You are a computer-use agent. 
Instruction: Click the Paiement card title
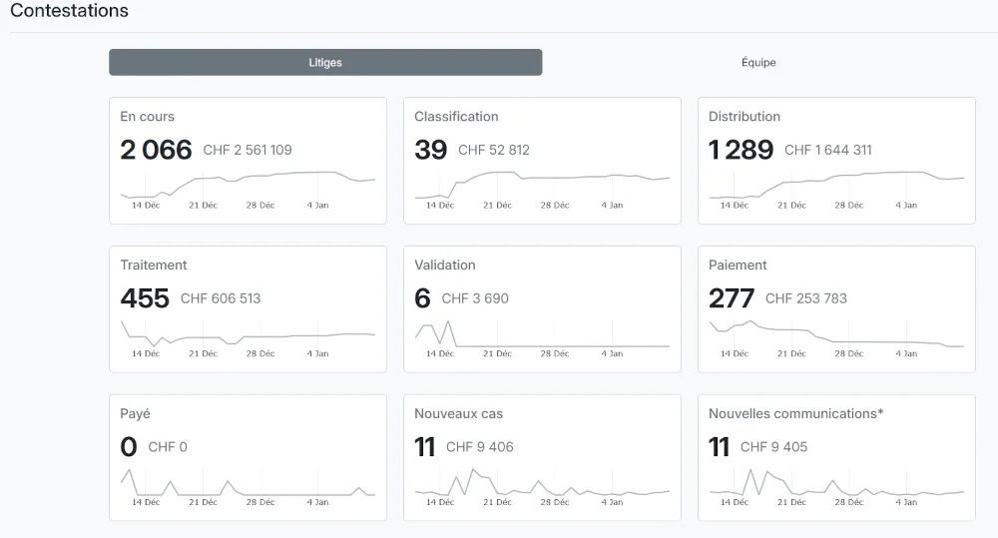click(x=738, y=265)
